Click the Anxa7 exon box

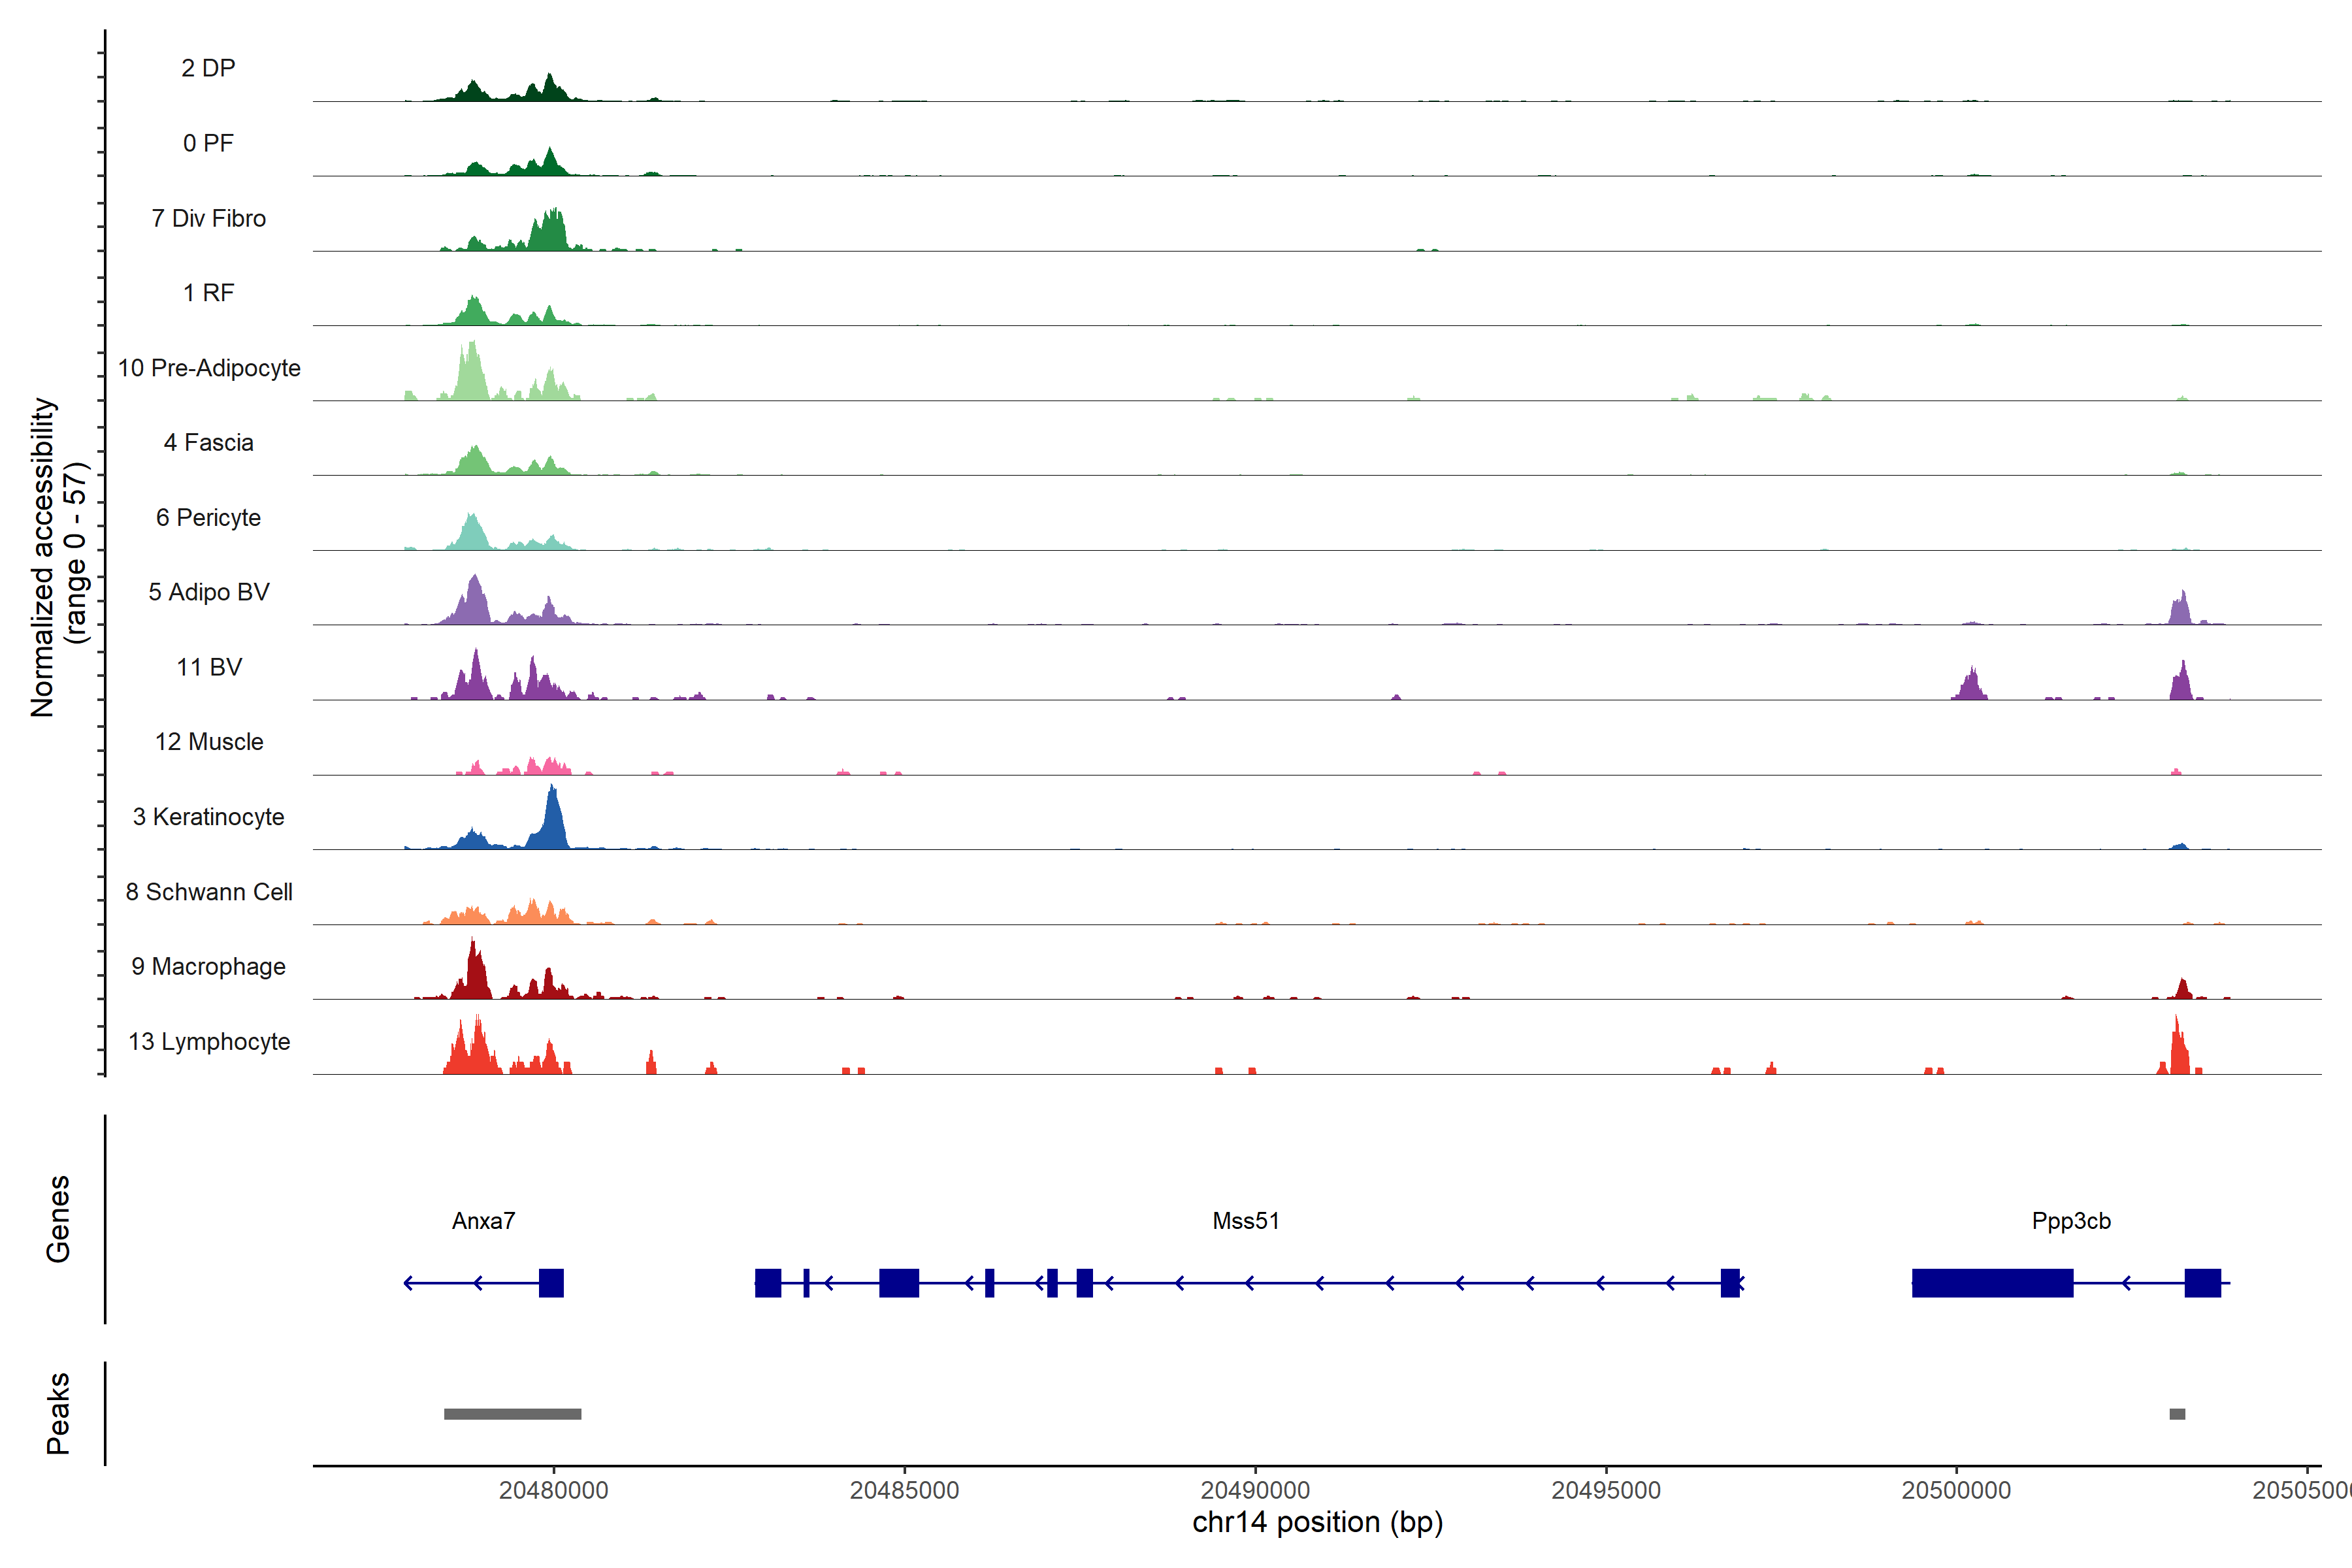551,1282
